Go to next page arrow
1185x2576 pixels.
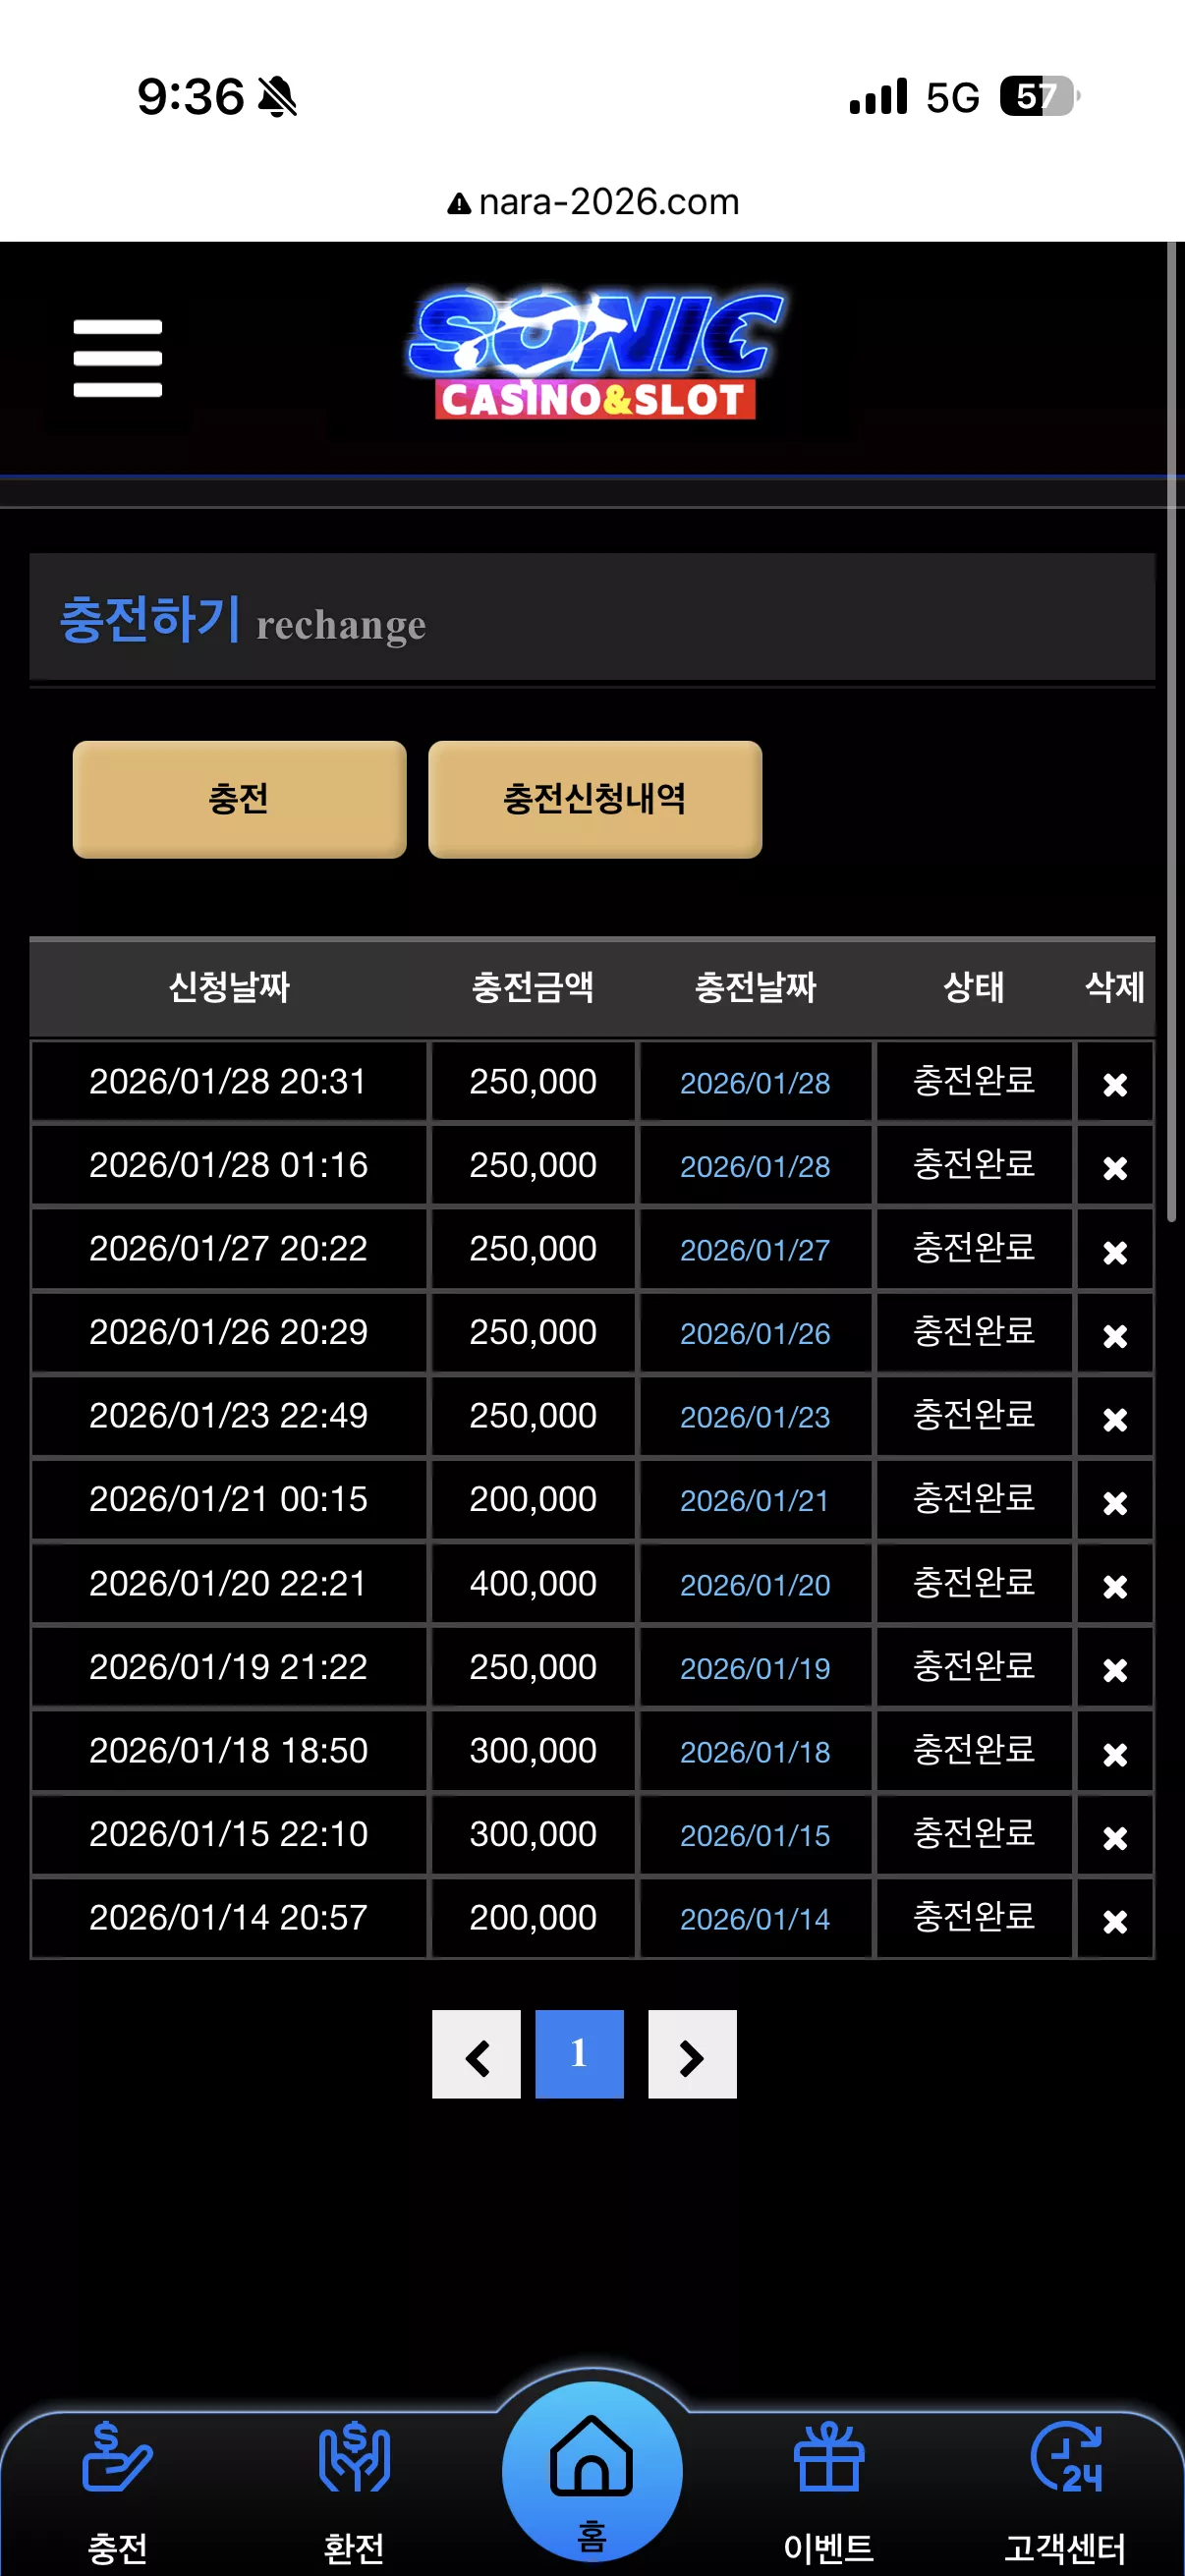pyautogui.click(x=692, y=2053)
